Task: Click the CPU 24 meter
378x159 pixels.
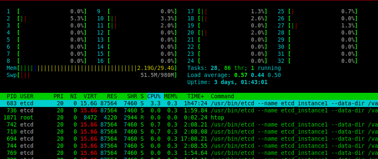Action: [x=227, y=61]
